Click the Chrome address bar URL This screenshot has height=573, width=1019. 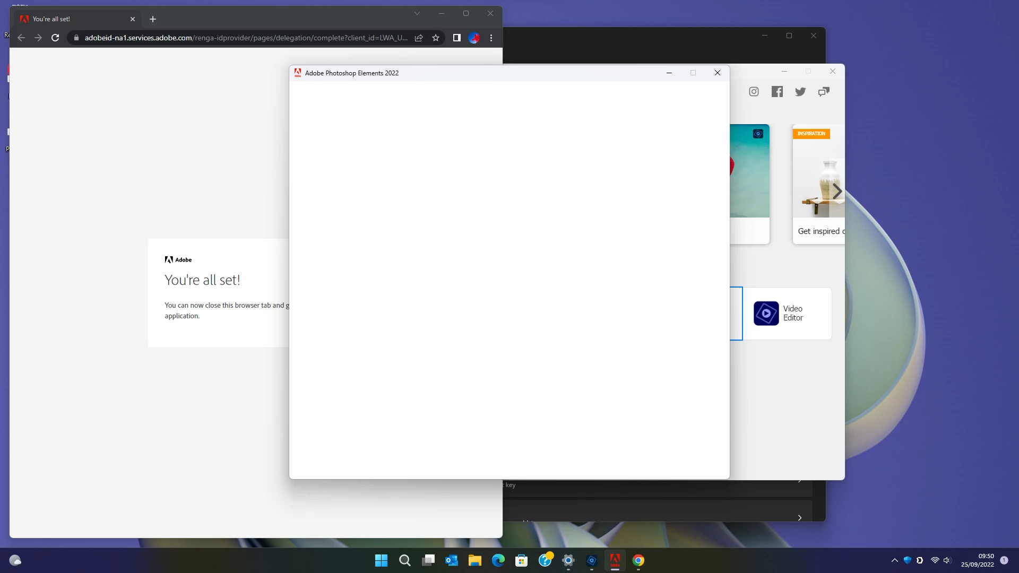pos(244,38)
